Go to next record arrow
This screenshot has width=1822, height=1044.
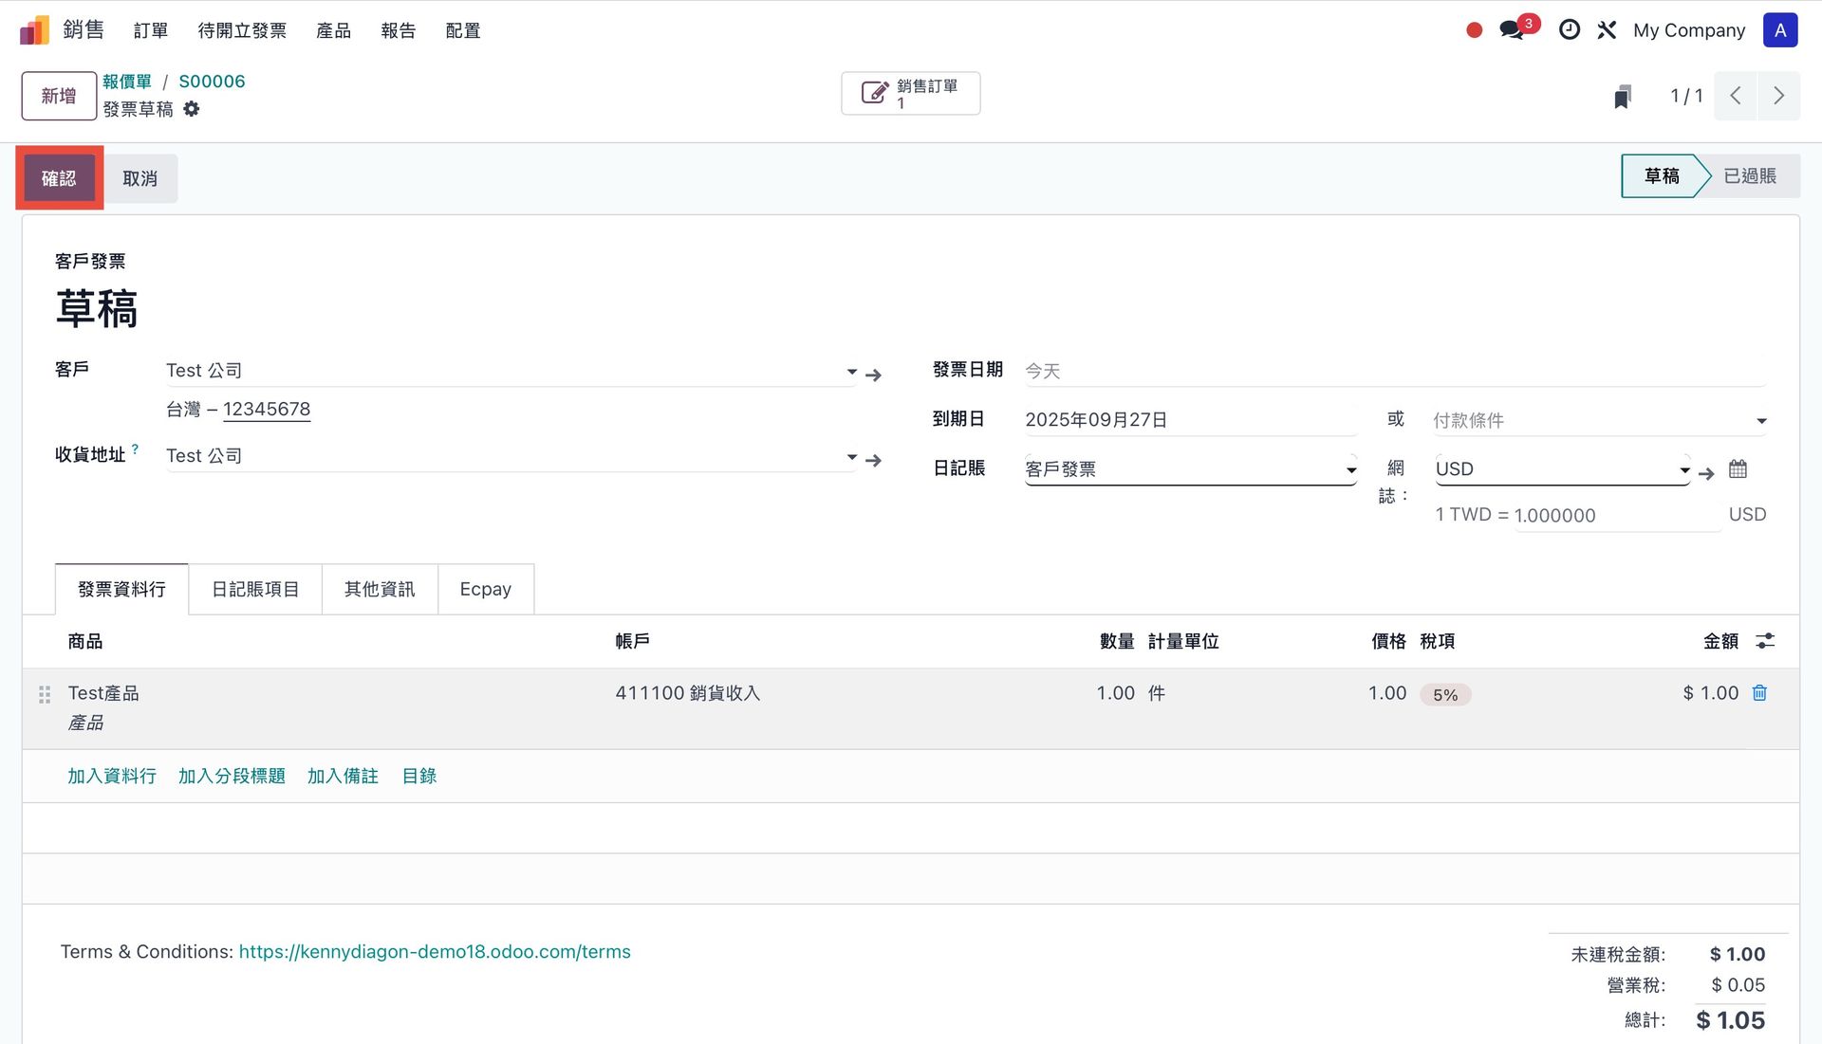(1778, 96)
